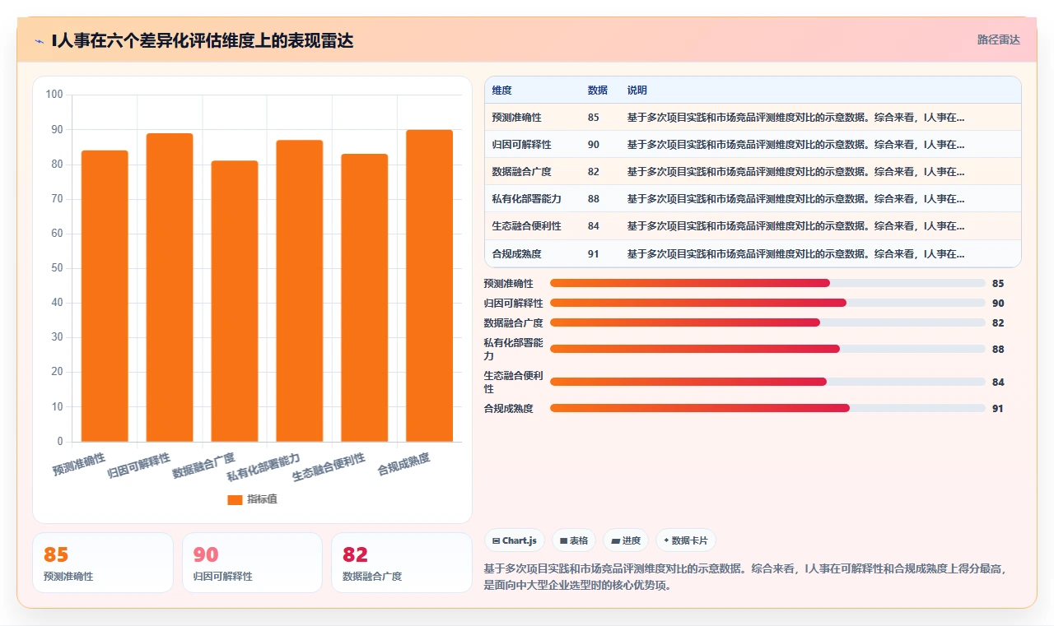1054x626 pixels.
Task: Click the table value 88
Action: tap(594, 199)
